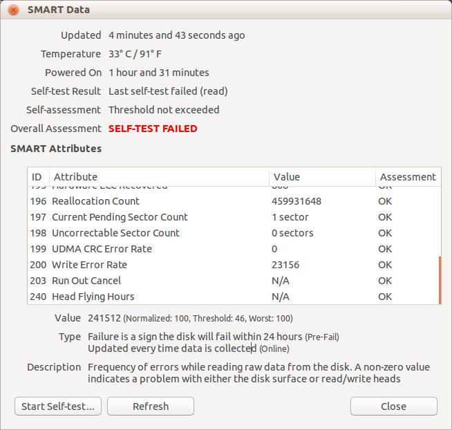The width and height of the screenshot is (452, 430).
Task: Select the Reallocation Count row
Action: (x=95, y=201)
